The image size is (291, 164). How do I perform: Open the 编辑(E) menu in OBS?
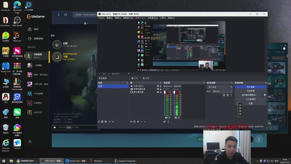(x=109, y=18)
